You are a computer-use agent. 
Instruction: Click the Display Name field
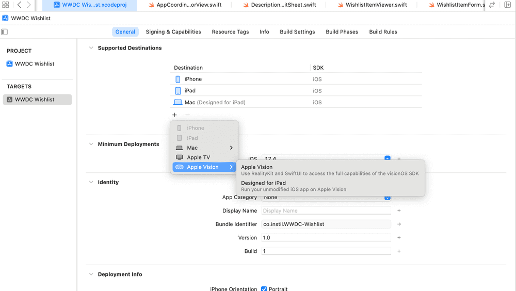pos(326,211)
